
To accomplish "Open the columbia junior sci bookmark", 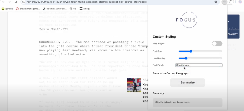I will pos(55,9).
